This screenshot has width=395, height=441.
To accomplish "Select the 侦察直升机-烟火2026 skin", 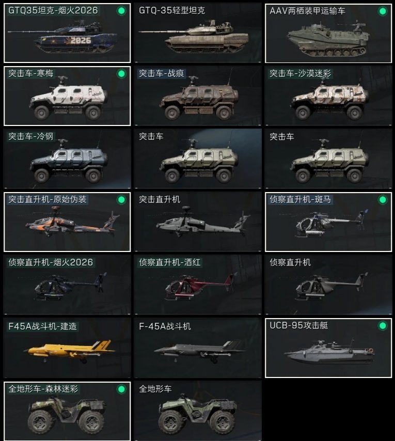I will coord(67,285).
